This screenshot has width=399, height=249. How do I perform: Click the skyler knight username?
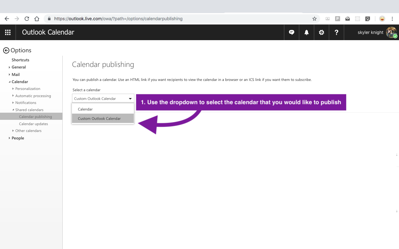click(370, 32)
